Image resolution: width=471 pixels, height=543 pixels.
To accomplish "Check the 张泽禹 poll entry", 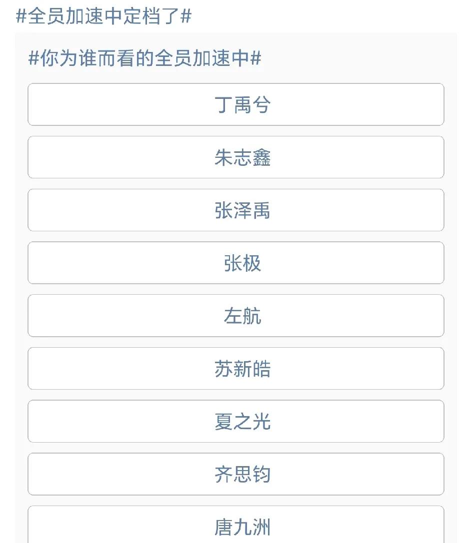I will point(235,210).
